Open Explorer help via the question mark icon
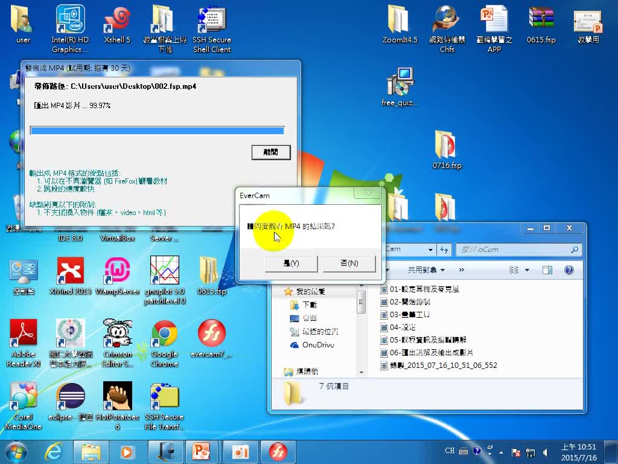Image resolution: width=618 pixels, height=464 pixels. coord(569,270)
